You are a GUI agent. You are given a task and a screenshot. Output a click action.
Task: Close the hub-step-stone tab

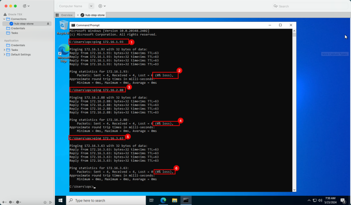pyautogui.click(x=78, y=15)
